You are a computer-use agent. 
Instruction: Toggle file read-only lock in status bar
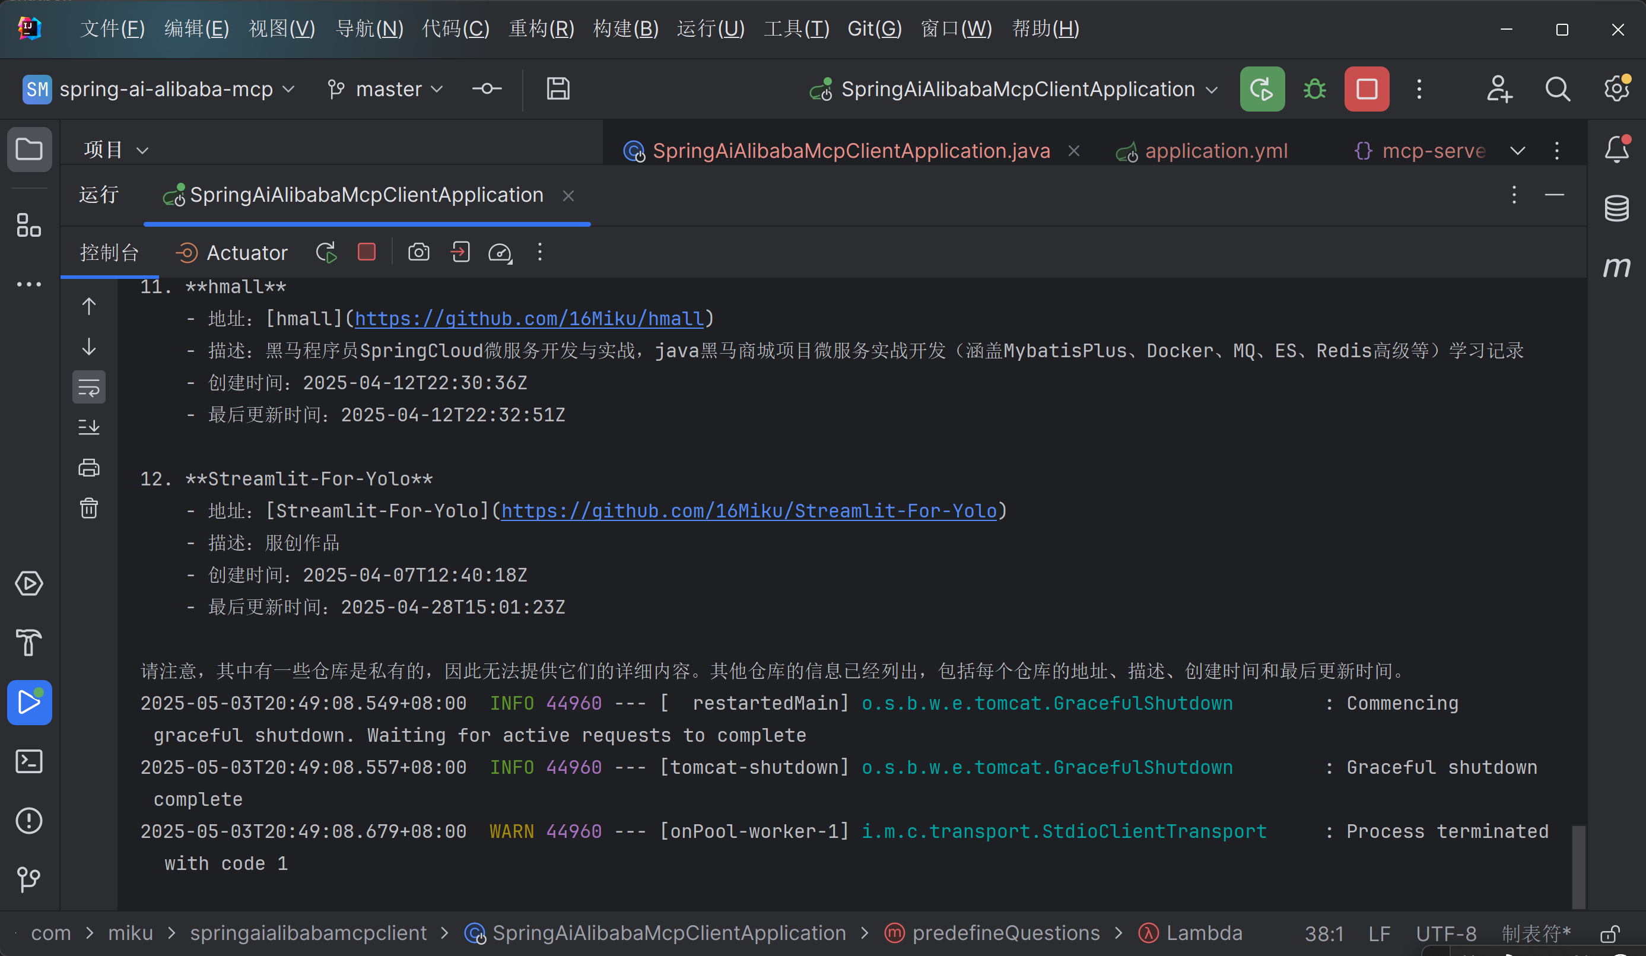point(1609,934)
